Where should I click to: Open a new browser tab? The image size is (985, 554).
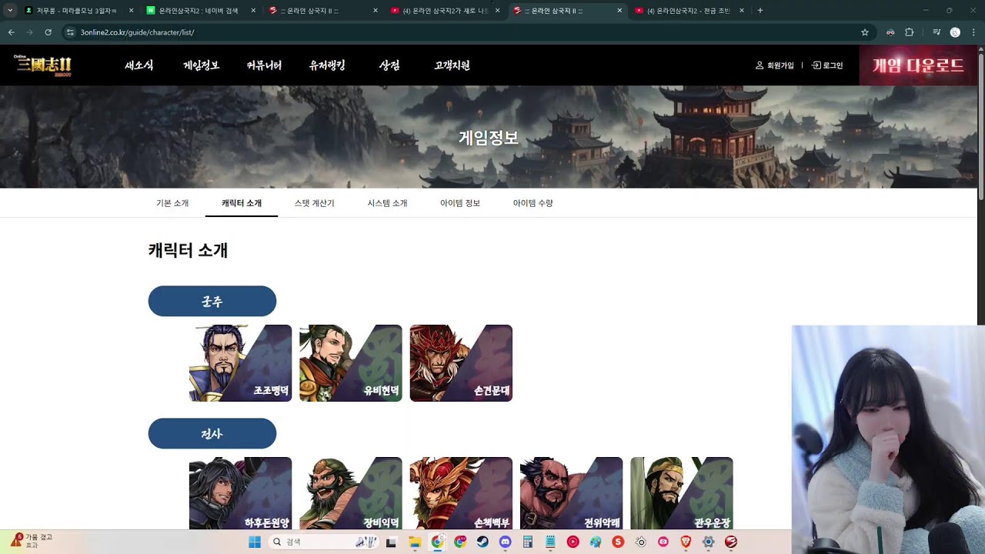pos(760,11)
